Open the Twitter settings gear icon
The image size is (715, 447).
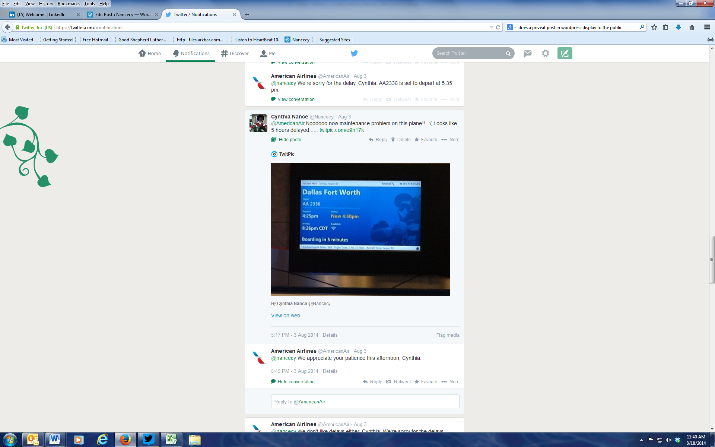546,53
